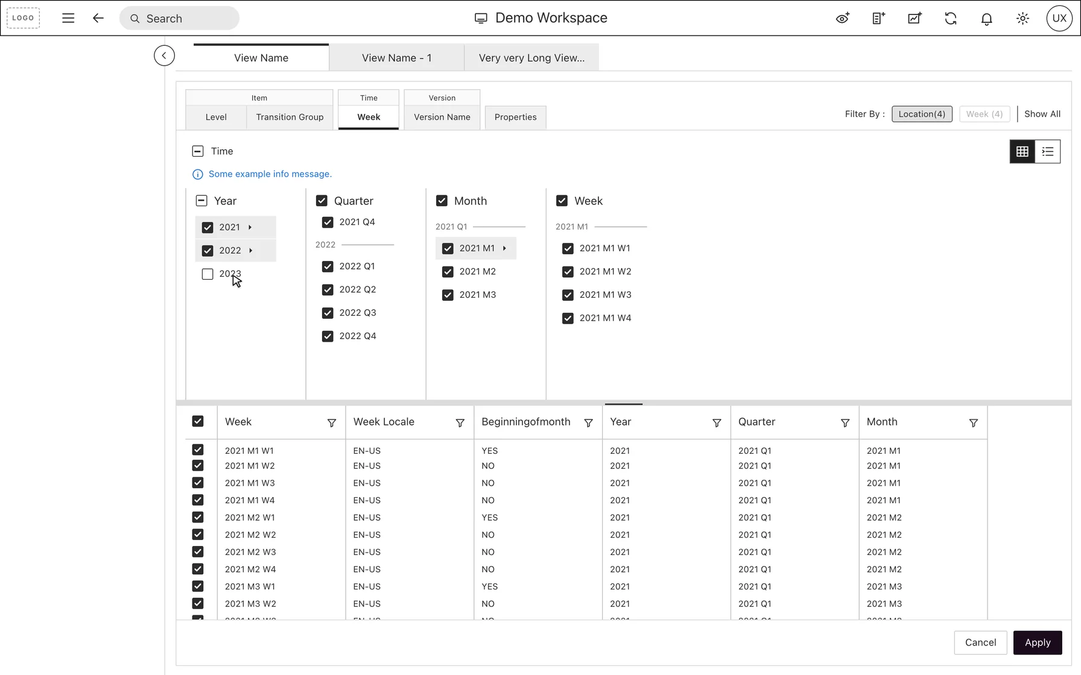Uncheck the Quarter header checkbox
The width and height of the screenshot is (1081, 675).
pyautogui.click(x=322, y=201)
